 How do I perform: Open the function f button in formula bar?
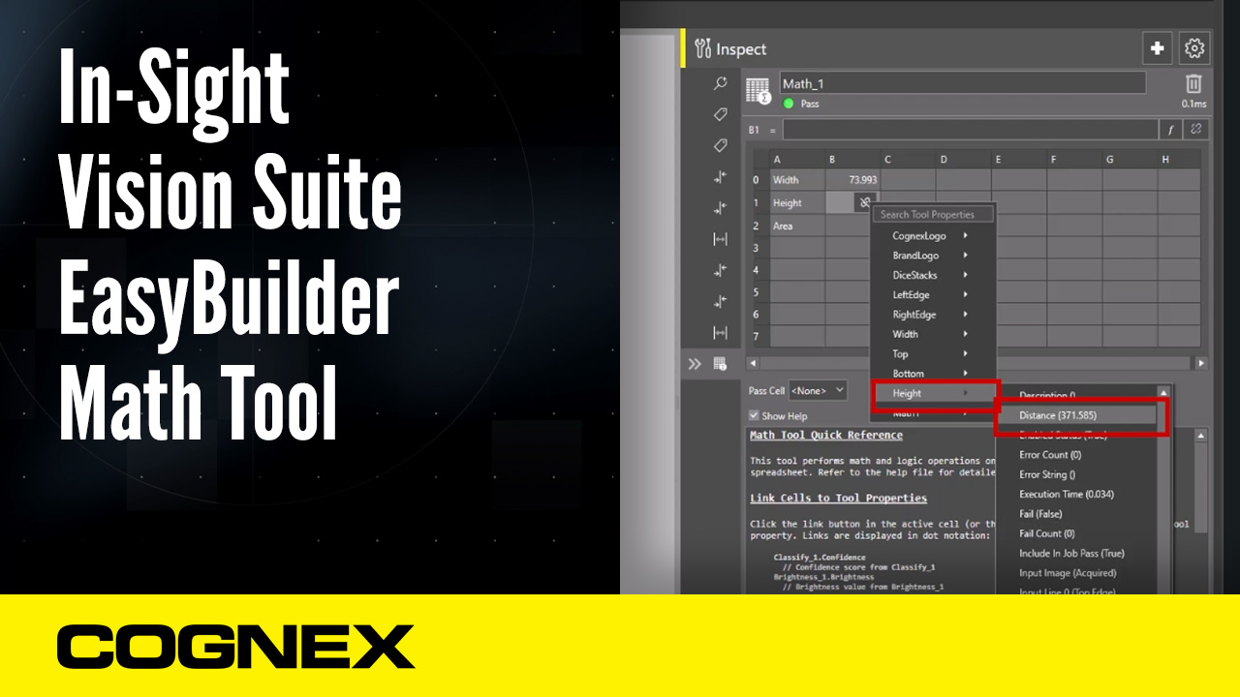pyautogui.click(x=1170, y=130)
